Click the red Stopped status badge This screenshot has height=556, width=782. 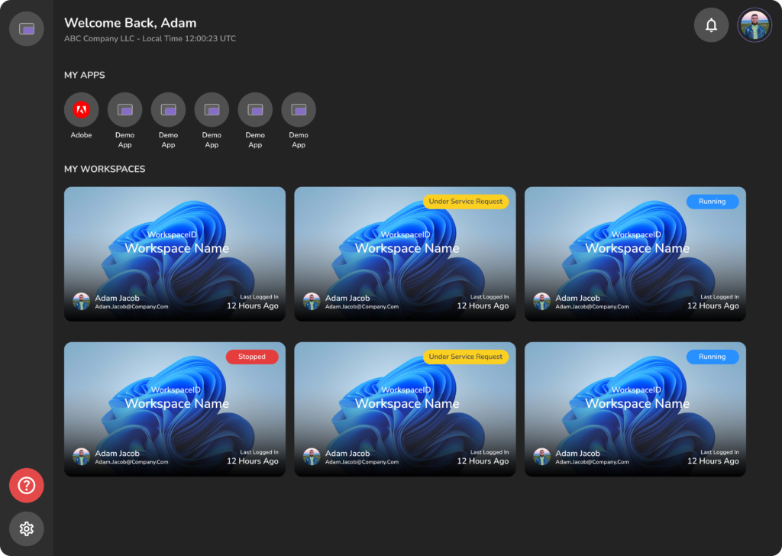point(252,357)
